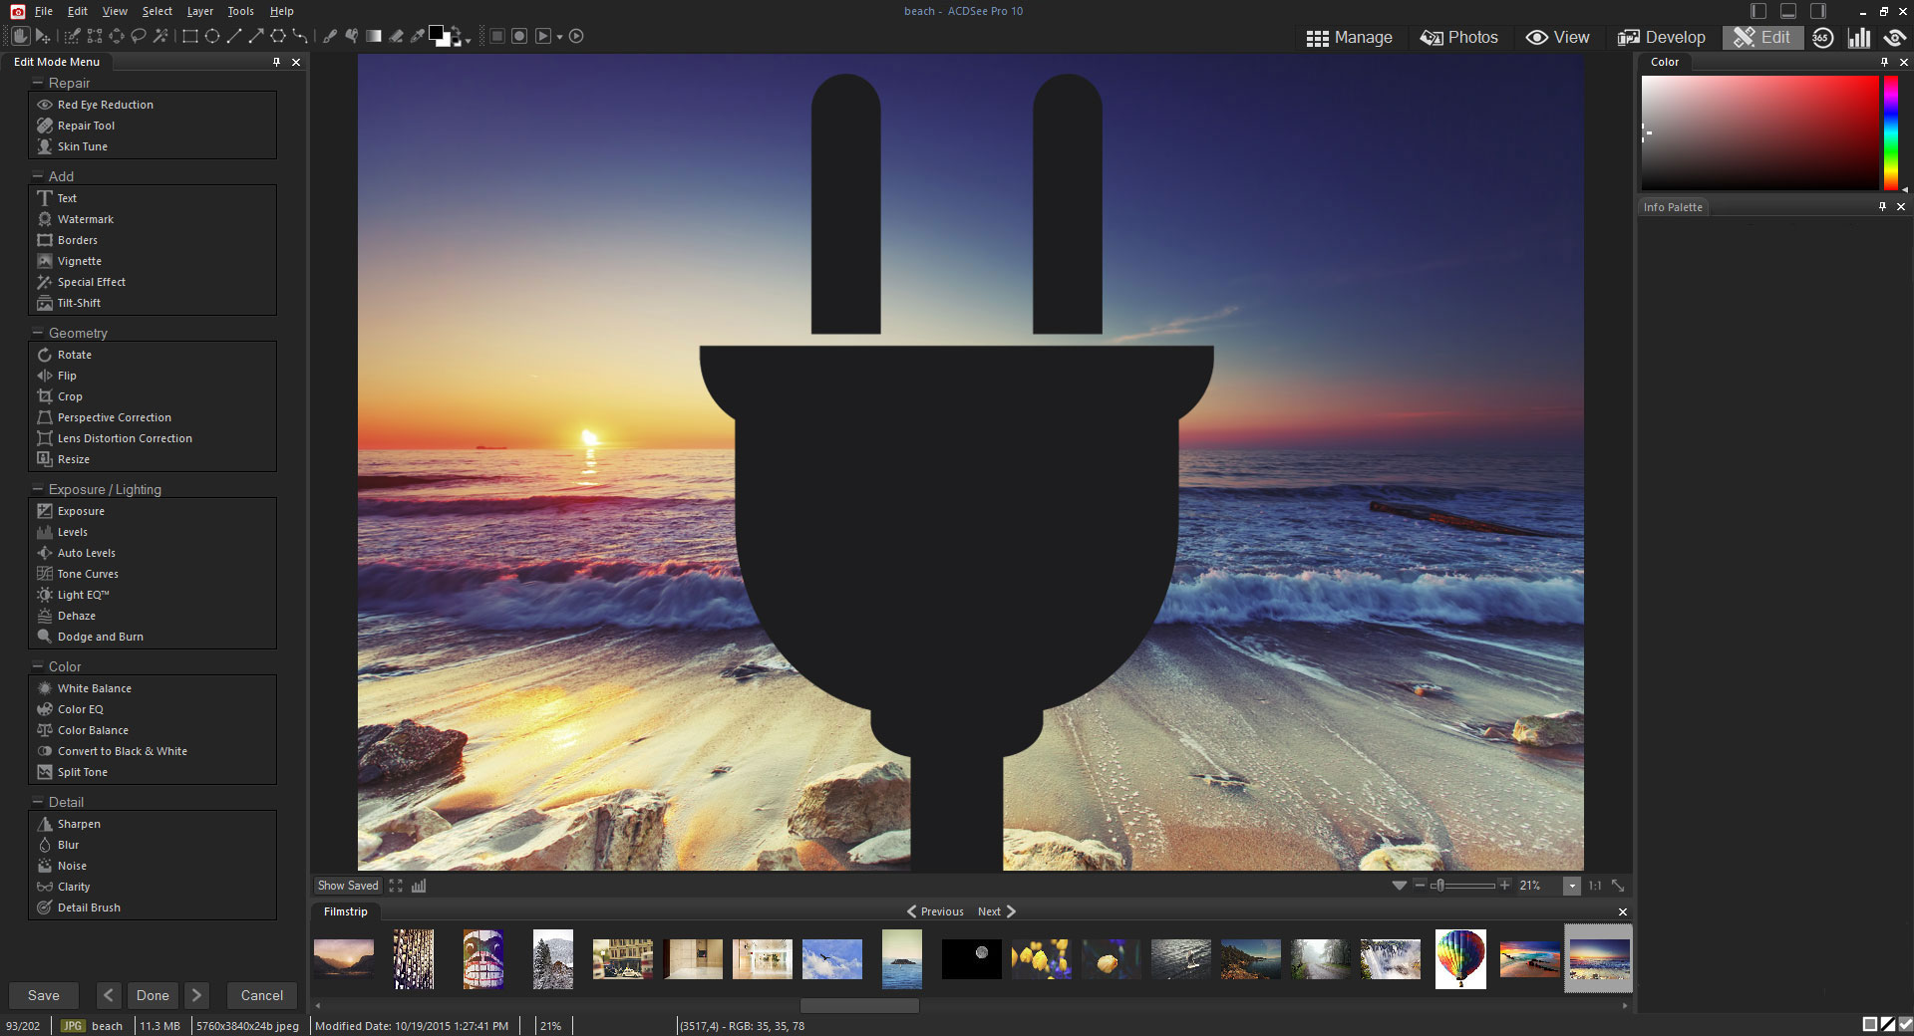
Task: Toggle full screen icon beside Show Saved
Action: click(x=396, y=886)
